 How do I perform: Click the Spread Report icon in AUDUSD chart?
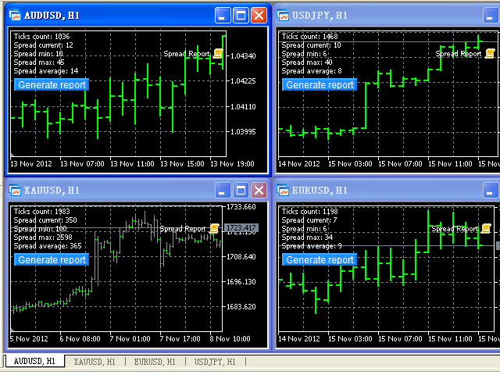pos(218,53)
